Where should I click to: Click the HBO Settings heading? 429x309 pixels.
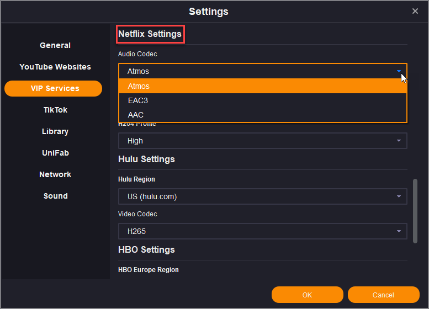pyautogui.click(x=146, y=249)
